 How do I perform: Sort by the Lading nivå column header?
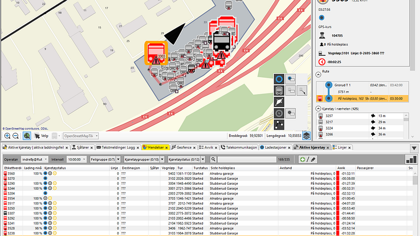[33, 168]
